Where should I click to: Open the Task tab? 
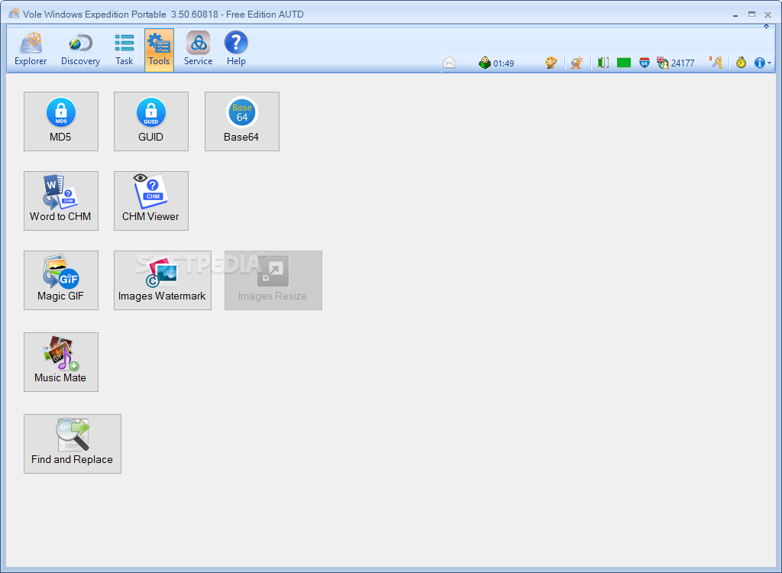pos(124,50)
